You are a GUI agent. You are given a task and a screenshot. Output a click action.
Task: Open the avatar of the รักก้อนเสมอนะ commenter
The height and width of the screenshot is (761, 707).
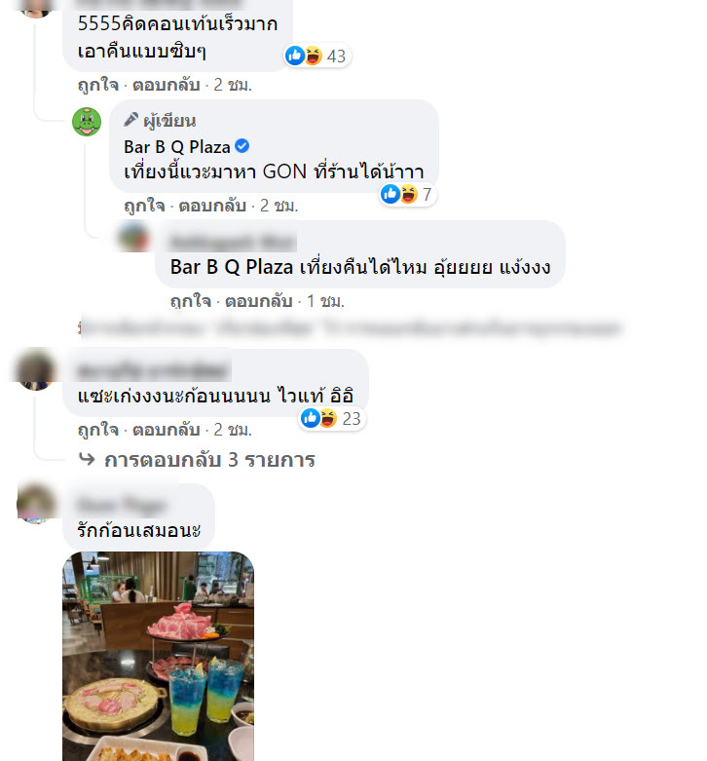pos(36,504)
